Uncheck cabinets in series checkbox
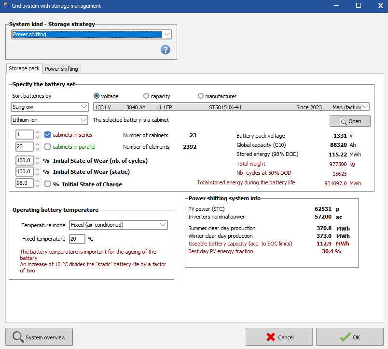Screen dimensions: 388x349 [x=48, y=135]
